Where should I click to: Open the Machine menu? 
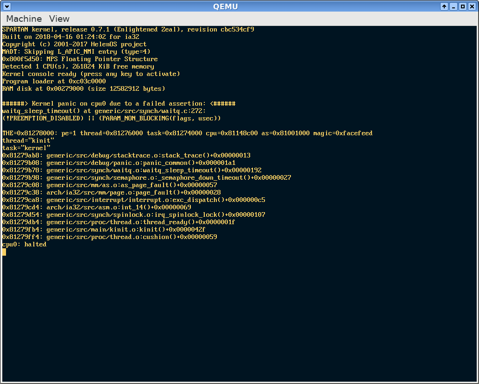tap(24, 19)
